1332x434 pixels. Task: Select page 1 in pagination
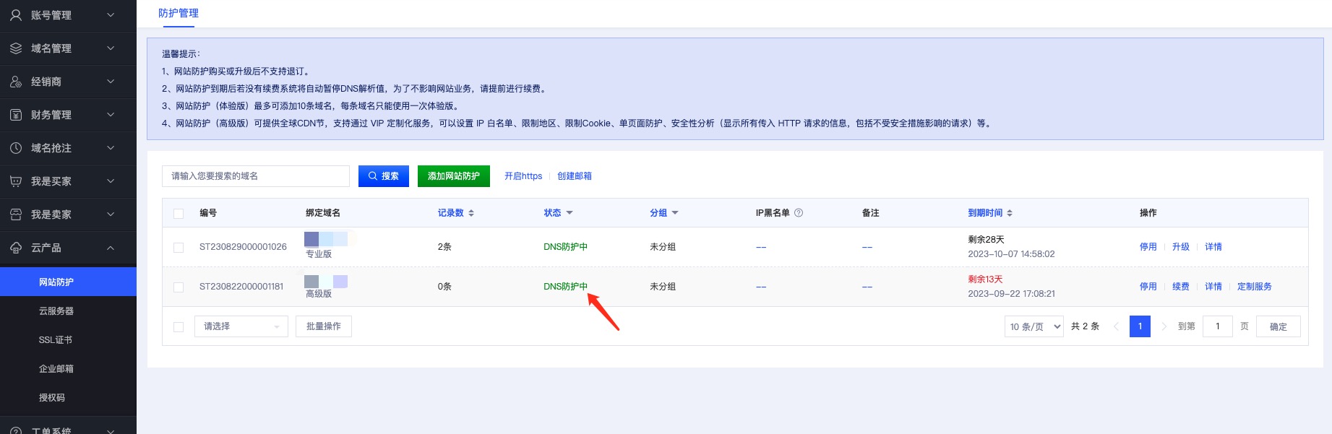point(1140,326)
